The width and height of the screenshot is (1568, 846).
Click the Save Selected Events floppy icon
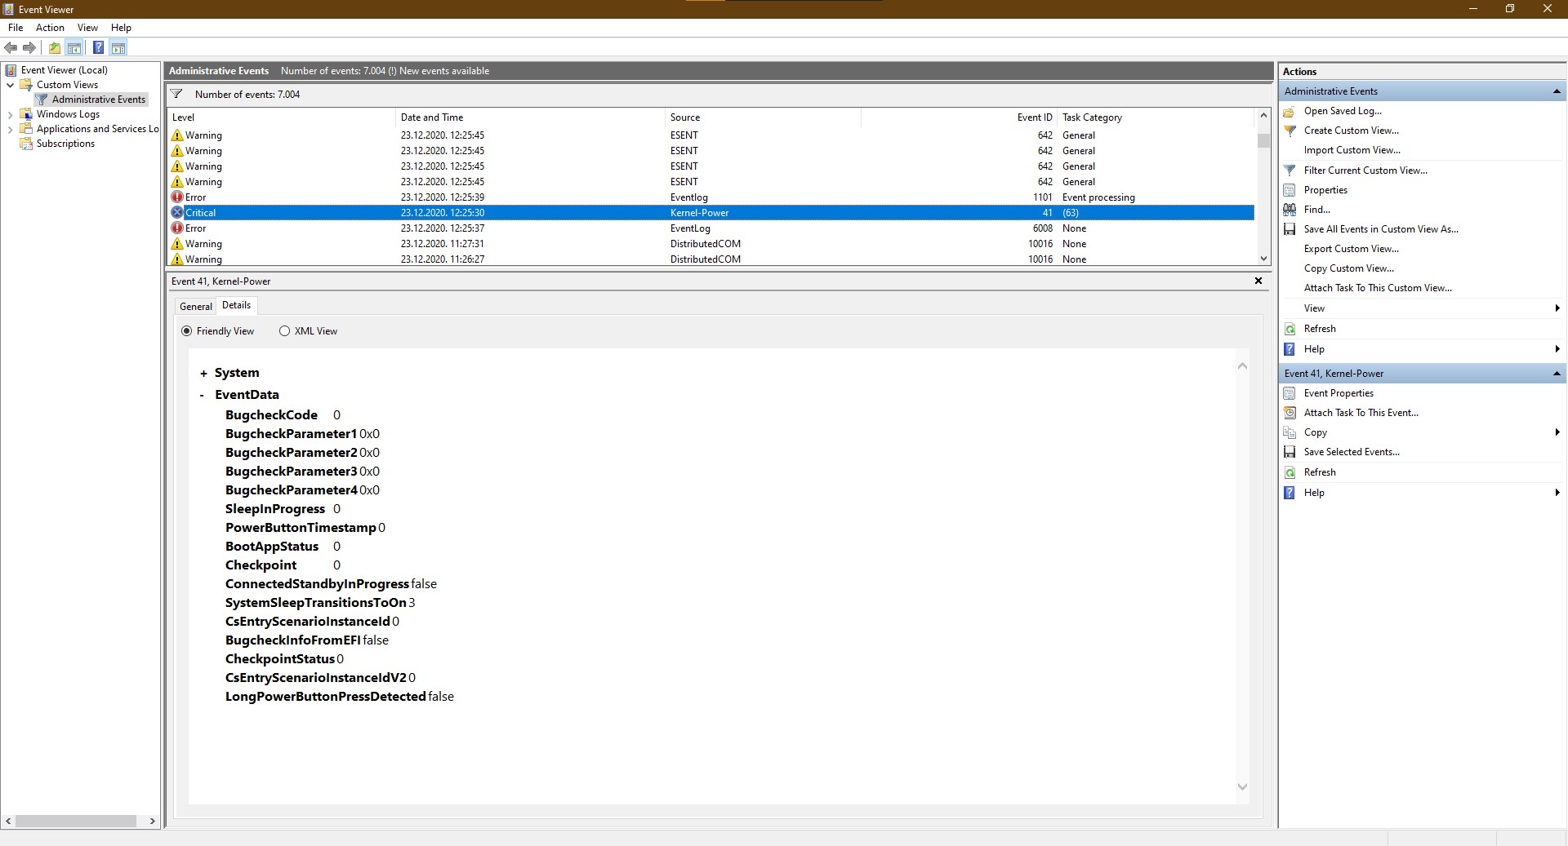[x=1290, y=452]
